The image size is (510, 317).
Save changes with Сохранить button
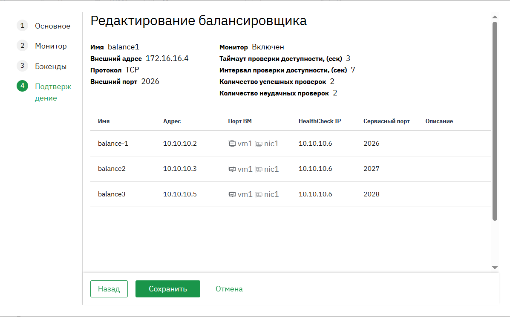pos(168,289)
